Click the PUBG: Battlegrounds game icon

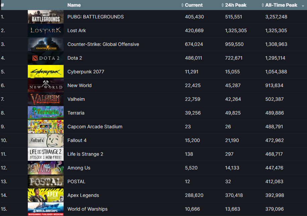46,17
